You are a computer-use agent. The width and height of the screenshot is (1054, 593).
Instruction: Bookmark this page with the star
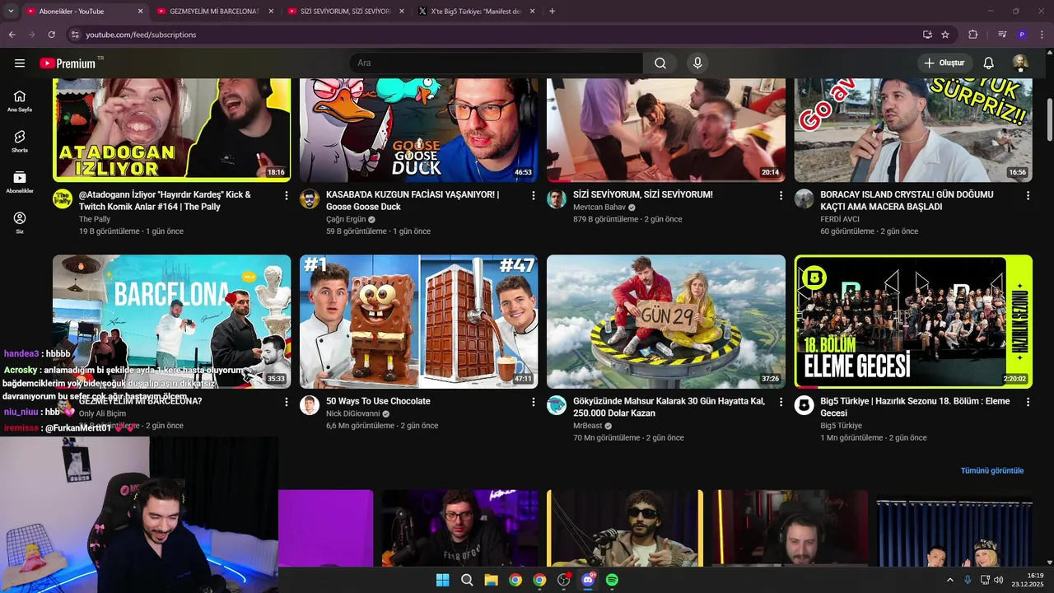945,35
